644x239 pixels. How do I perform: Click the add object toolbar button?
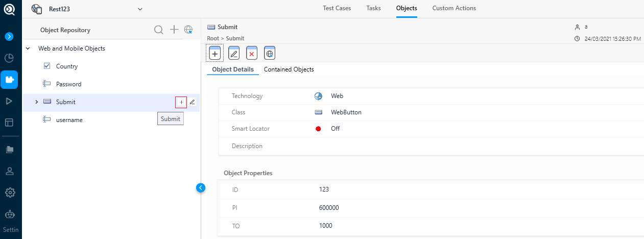pos(215,53)
